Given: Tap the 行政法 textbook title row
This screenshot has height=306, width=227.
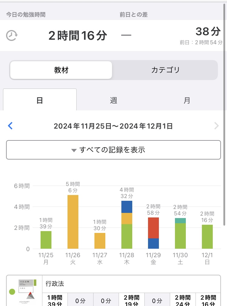Looking at the screenshot, I should 131,284.
